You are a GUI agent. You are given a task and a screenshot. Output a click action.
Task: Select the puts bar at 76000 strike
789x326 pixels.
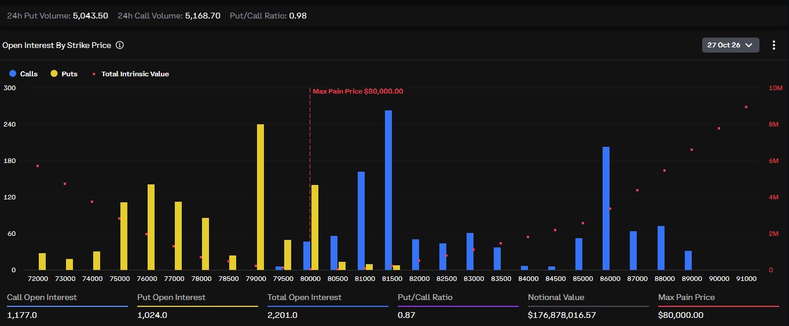click(x=151, y=227)
